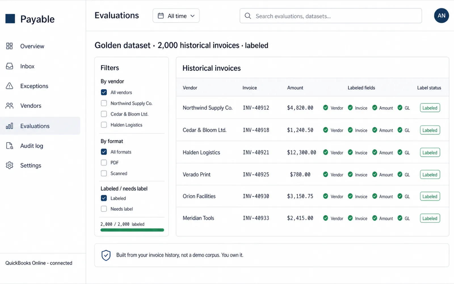The height and width of the screenshot is (284, 454).
Task: Click the Amount column header
Action: pos(295,88)
